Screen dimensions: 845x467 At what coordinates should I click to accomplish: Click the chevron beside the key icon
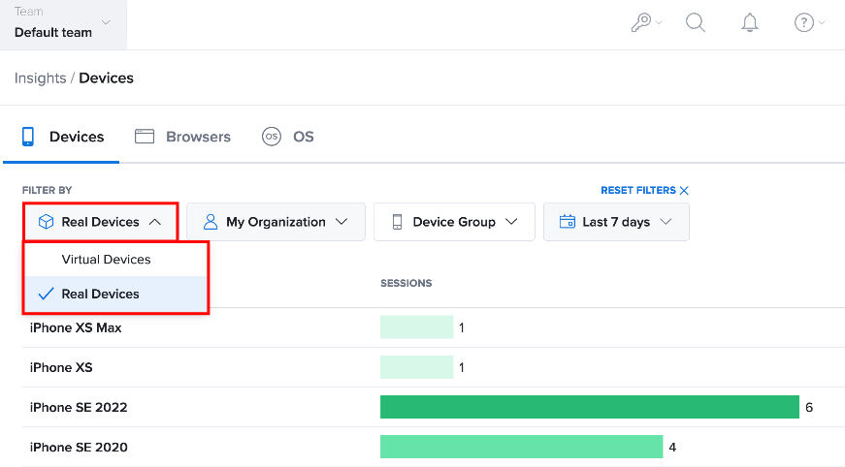tap(659, 22)
